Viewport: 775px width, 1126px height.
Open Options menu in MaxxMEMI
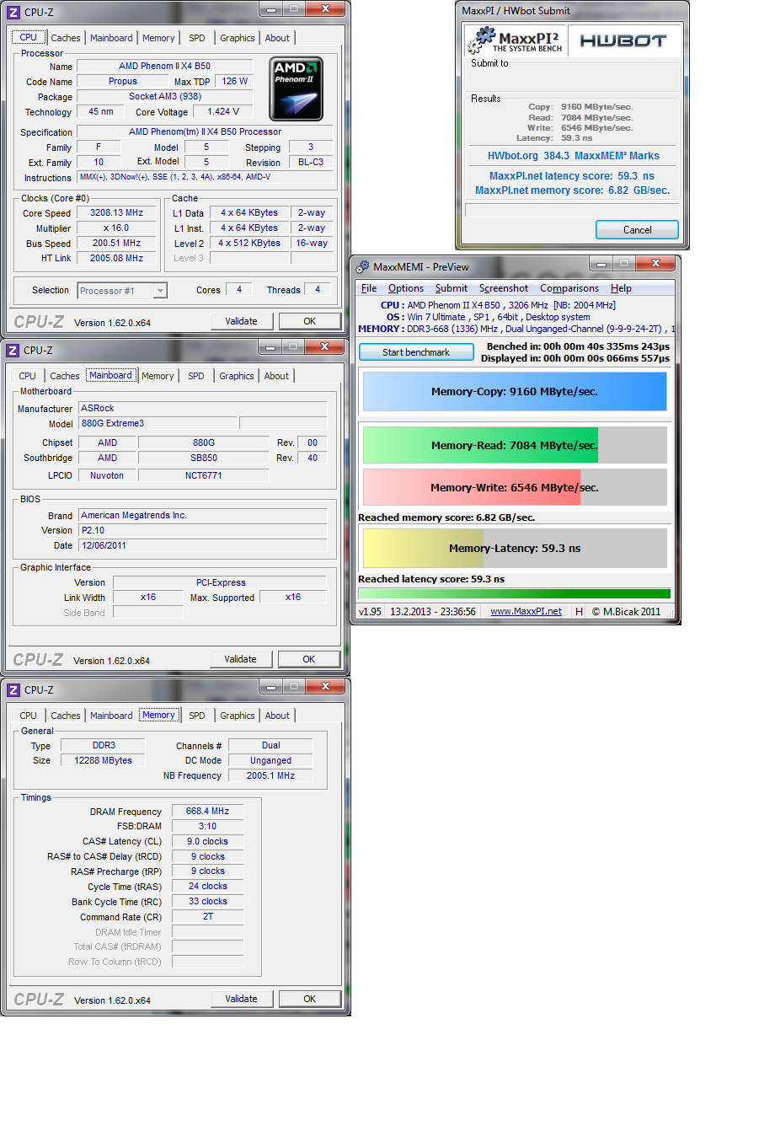tap(406, 288)
